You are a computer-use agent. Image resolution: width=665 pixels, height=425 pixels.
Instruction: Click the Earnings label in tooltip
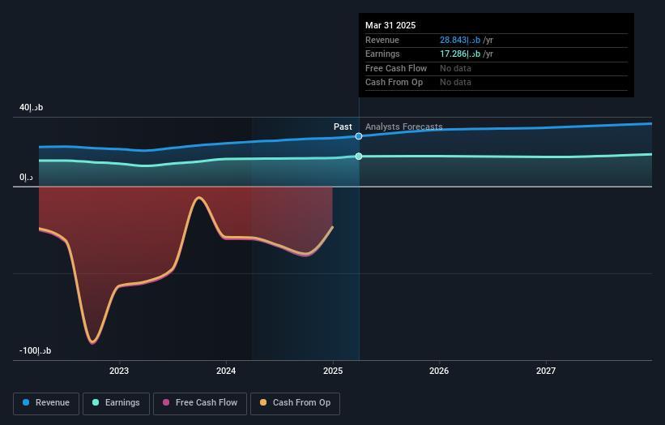[382, 54]
